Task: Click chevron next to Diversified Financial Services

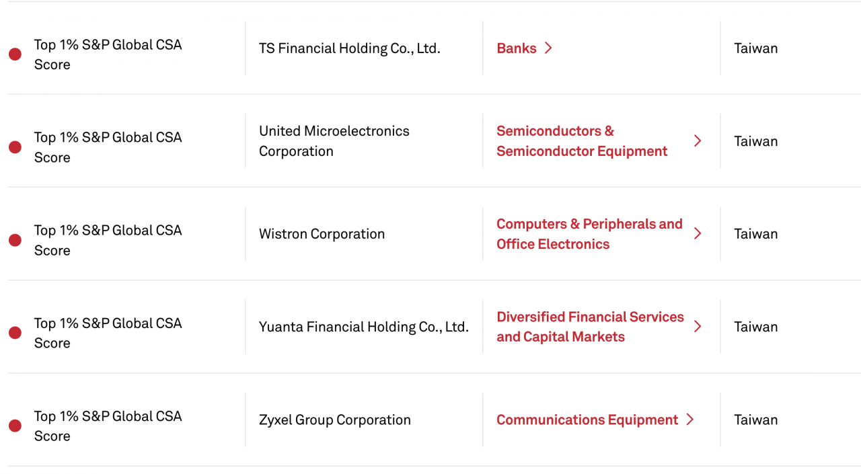Action: click(698, 327)
